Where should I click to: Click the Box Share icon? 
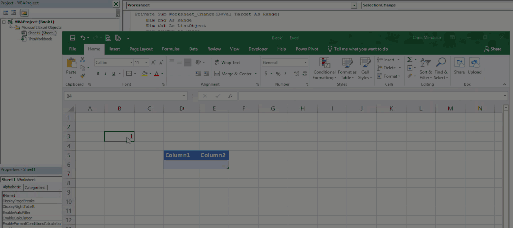[x=460, y=66]
